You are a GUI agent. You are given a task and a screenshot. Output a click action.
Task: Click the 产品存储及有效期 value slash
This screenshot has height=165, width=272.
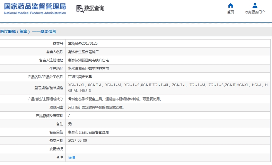tap(69, 116)
